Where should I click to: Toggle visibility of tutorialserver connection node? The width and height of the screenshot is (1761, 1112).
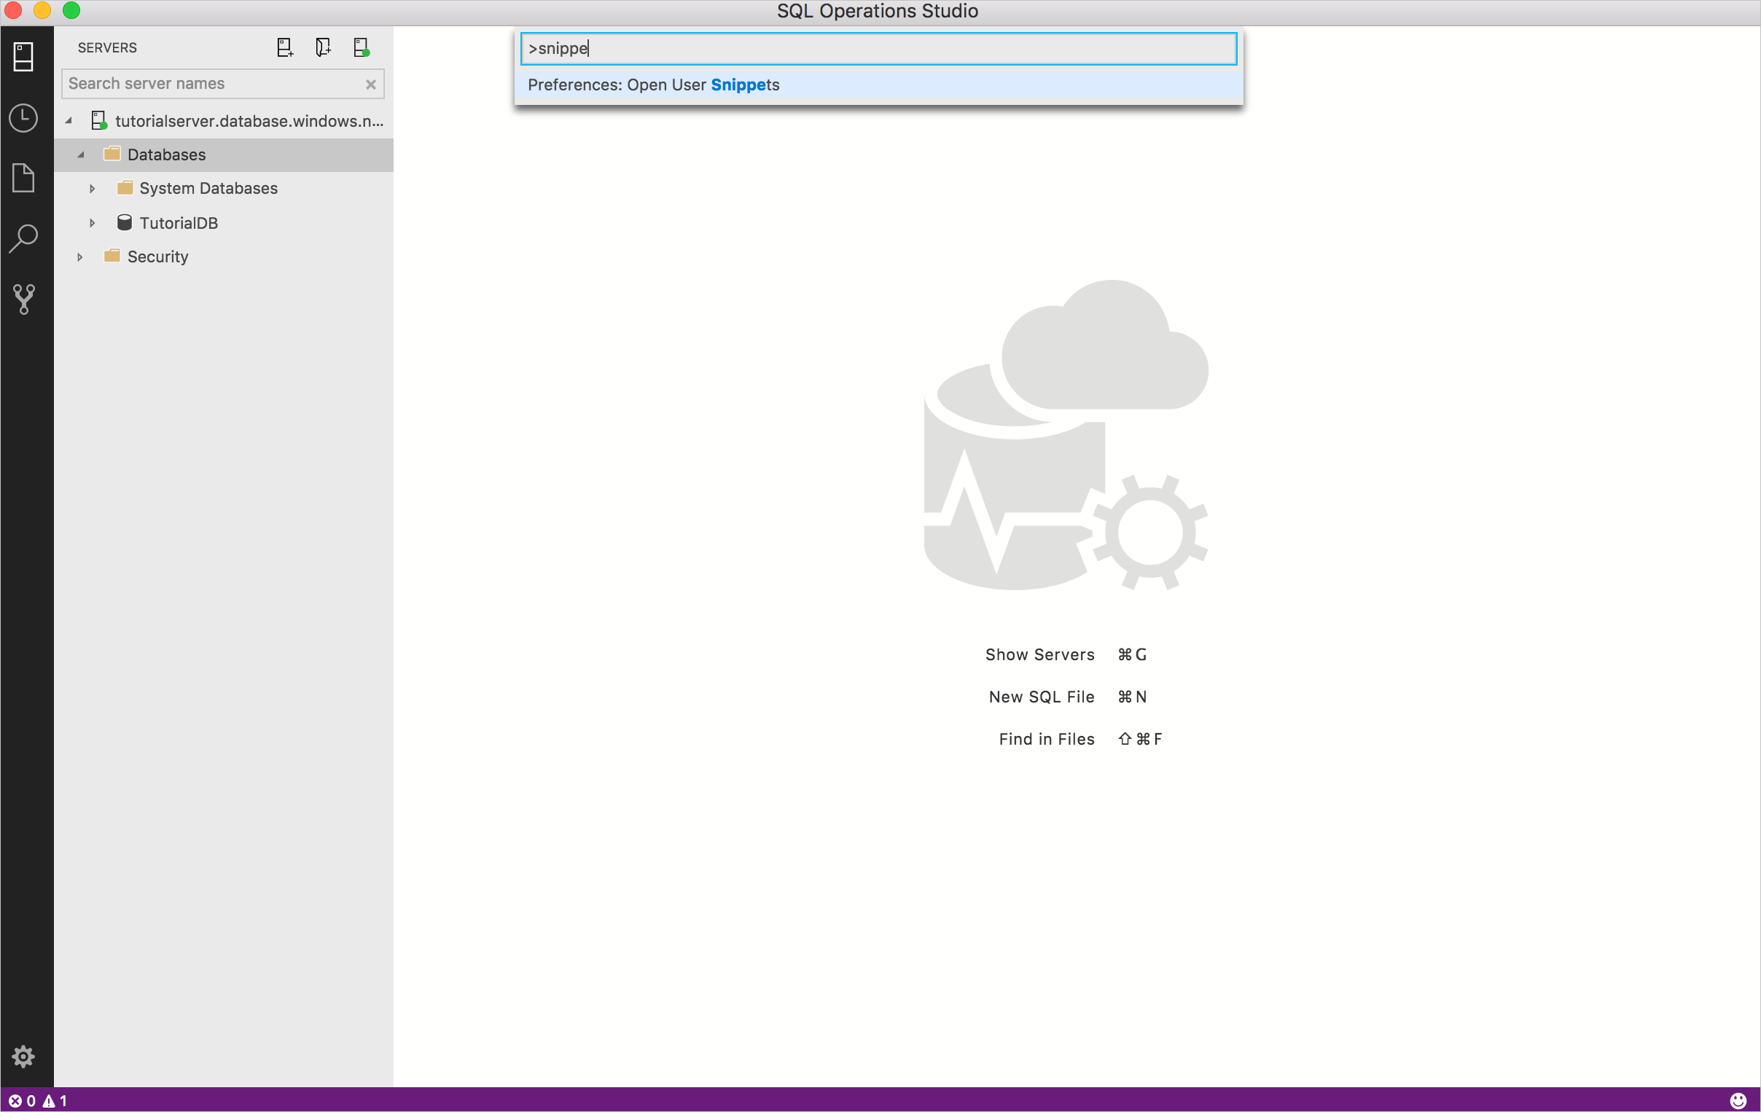click(71, 120)
